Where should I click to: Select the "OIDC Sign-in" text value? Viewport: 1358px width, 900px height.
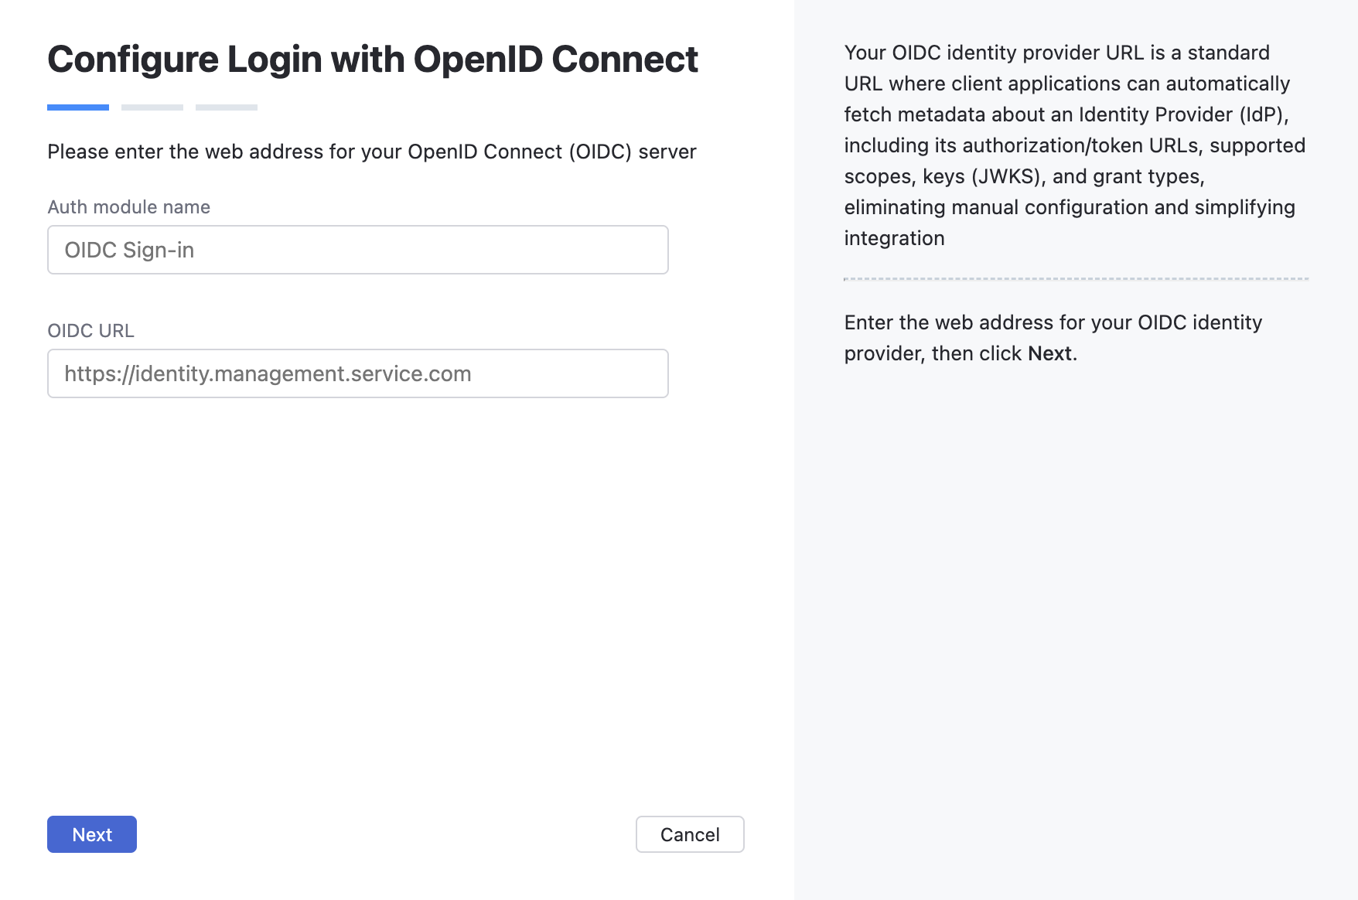129,250
